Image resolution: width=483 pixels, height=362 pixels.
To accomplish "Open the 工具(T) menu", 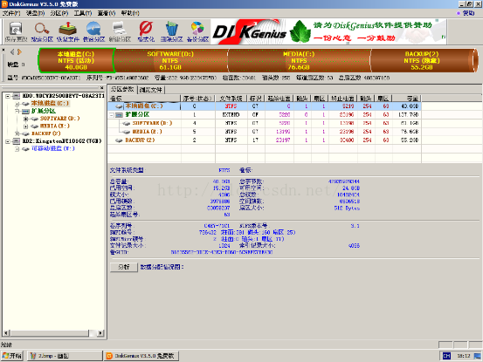I will tap(83, 13).
